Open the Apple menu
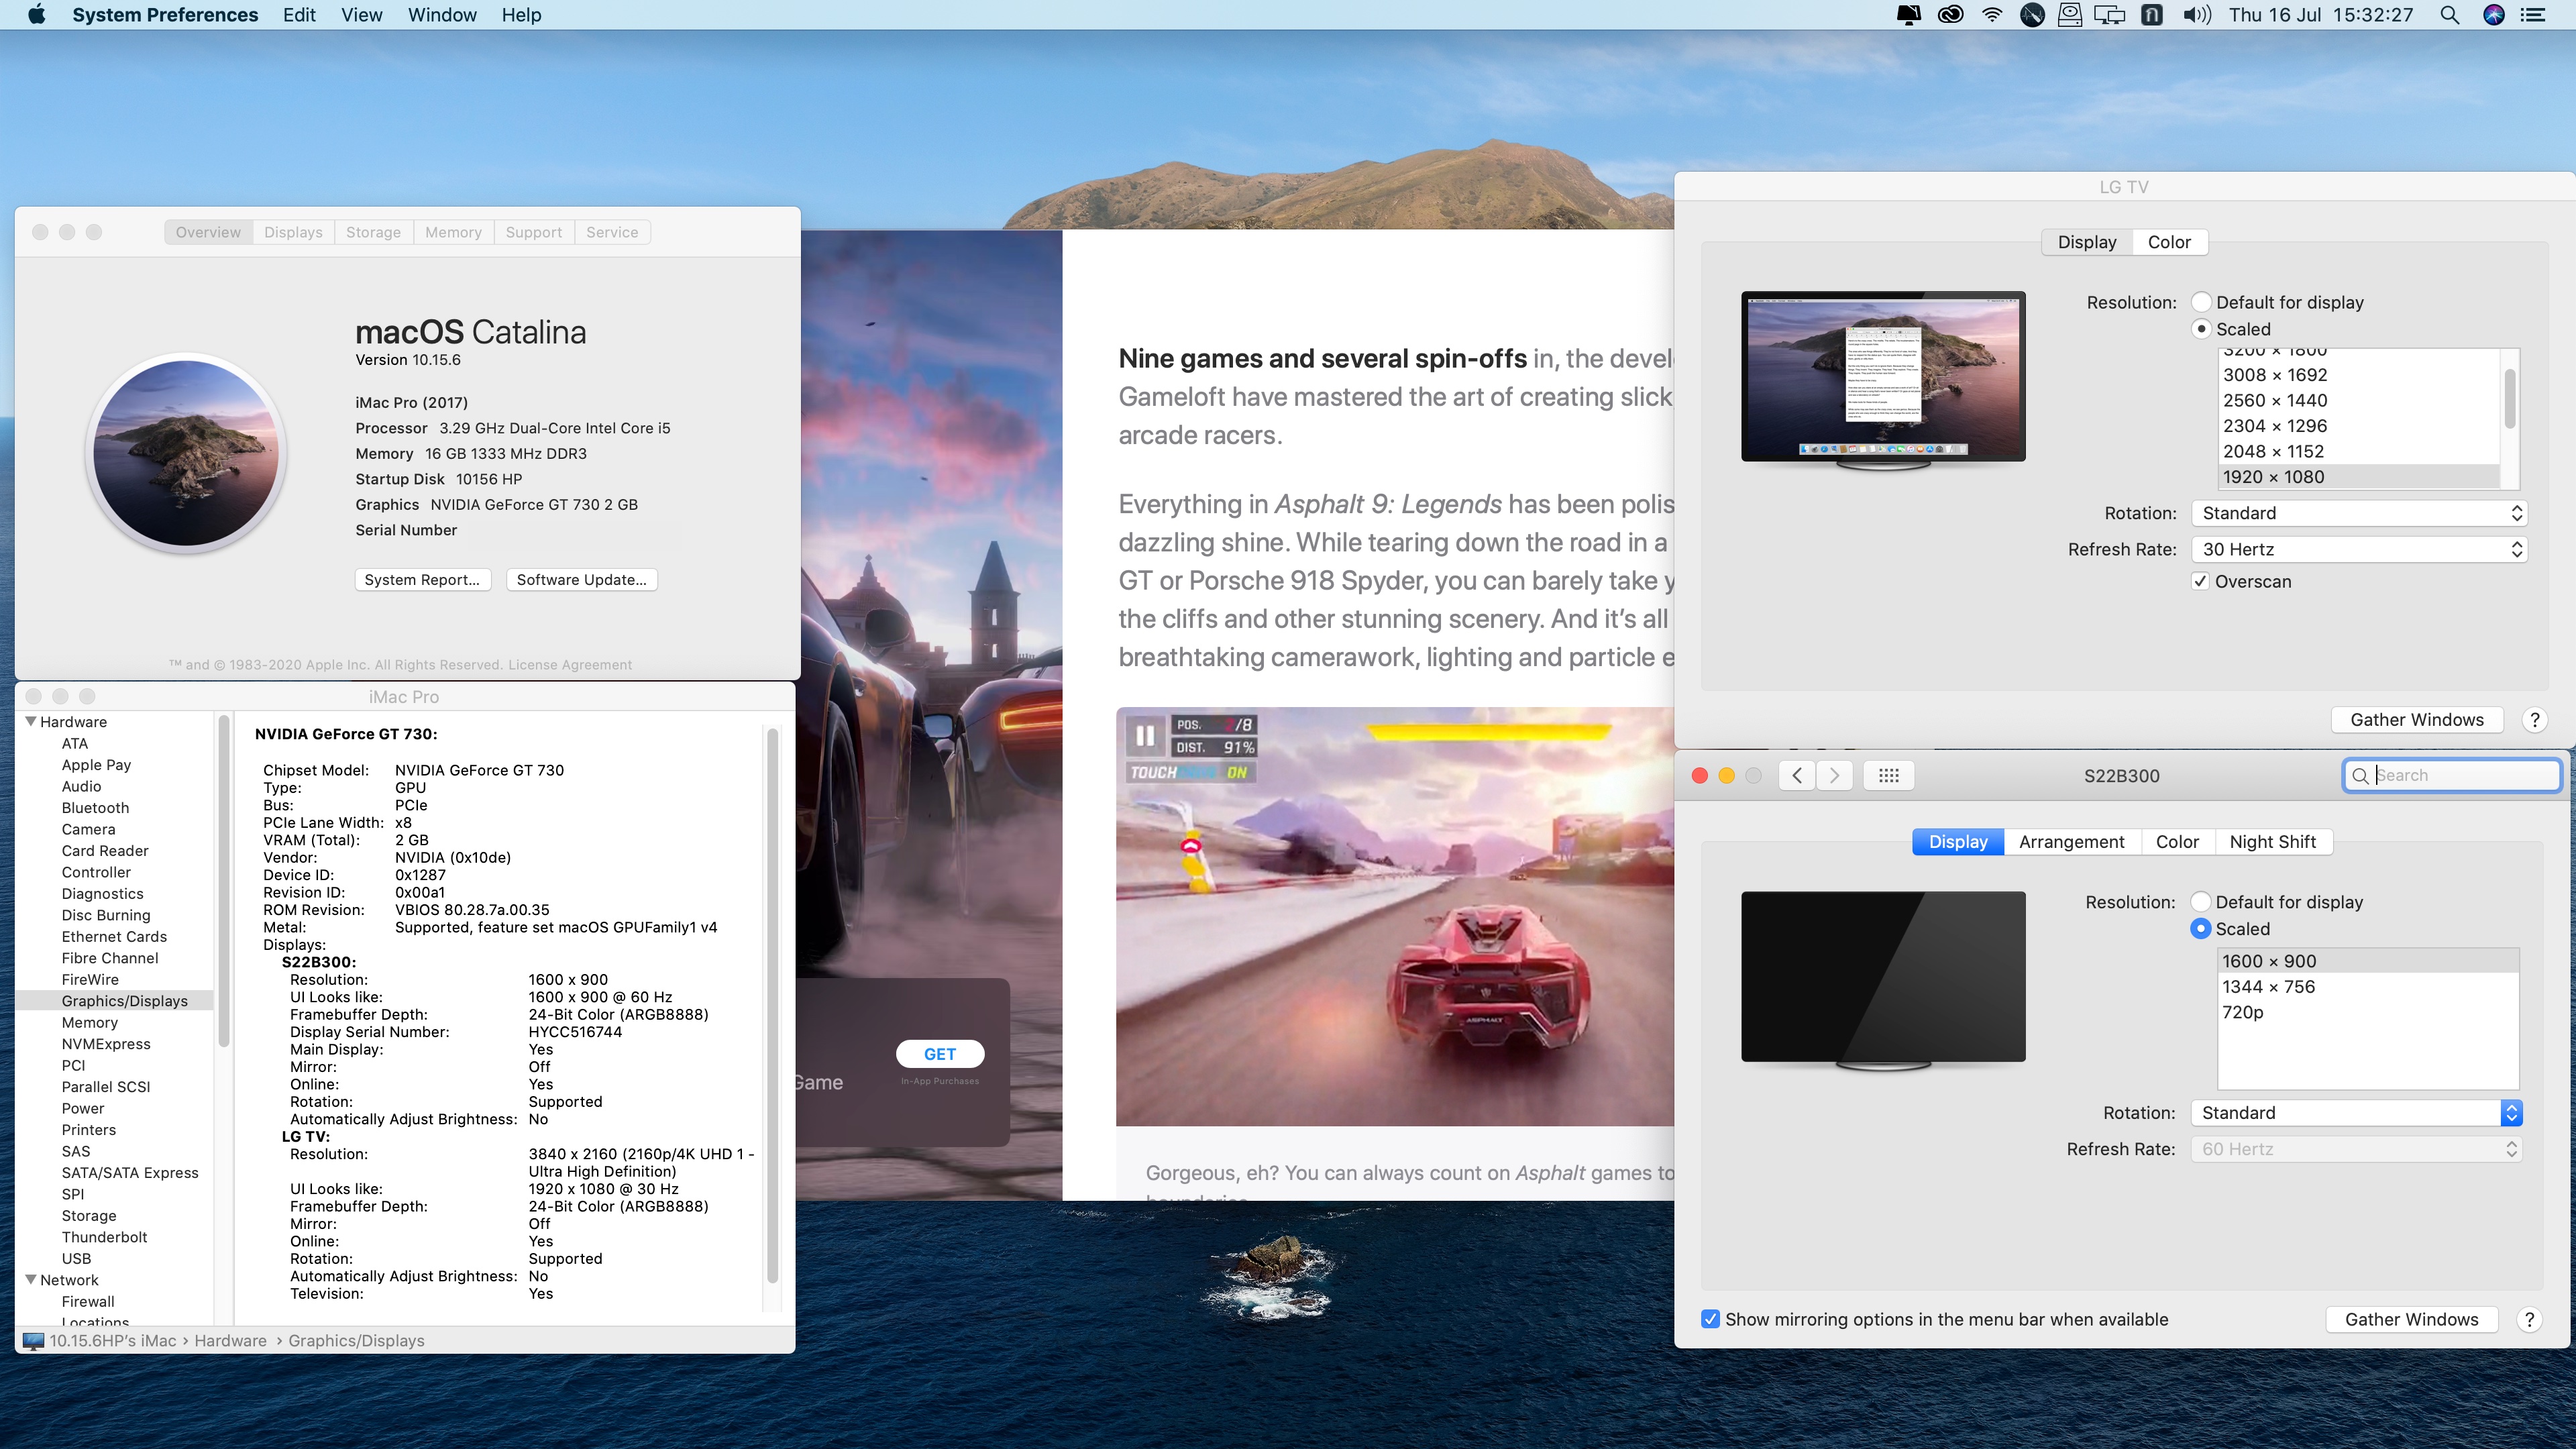This screenshot has height=1449, width=2576. [x=36, y=15]
